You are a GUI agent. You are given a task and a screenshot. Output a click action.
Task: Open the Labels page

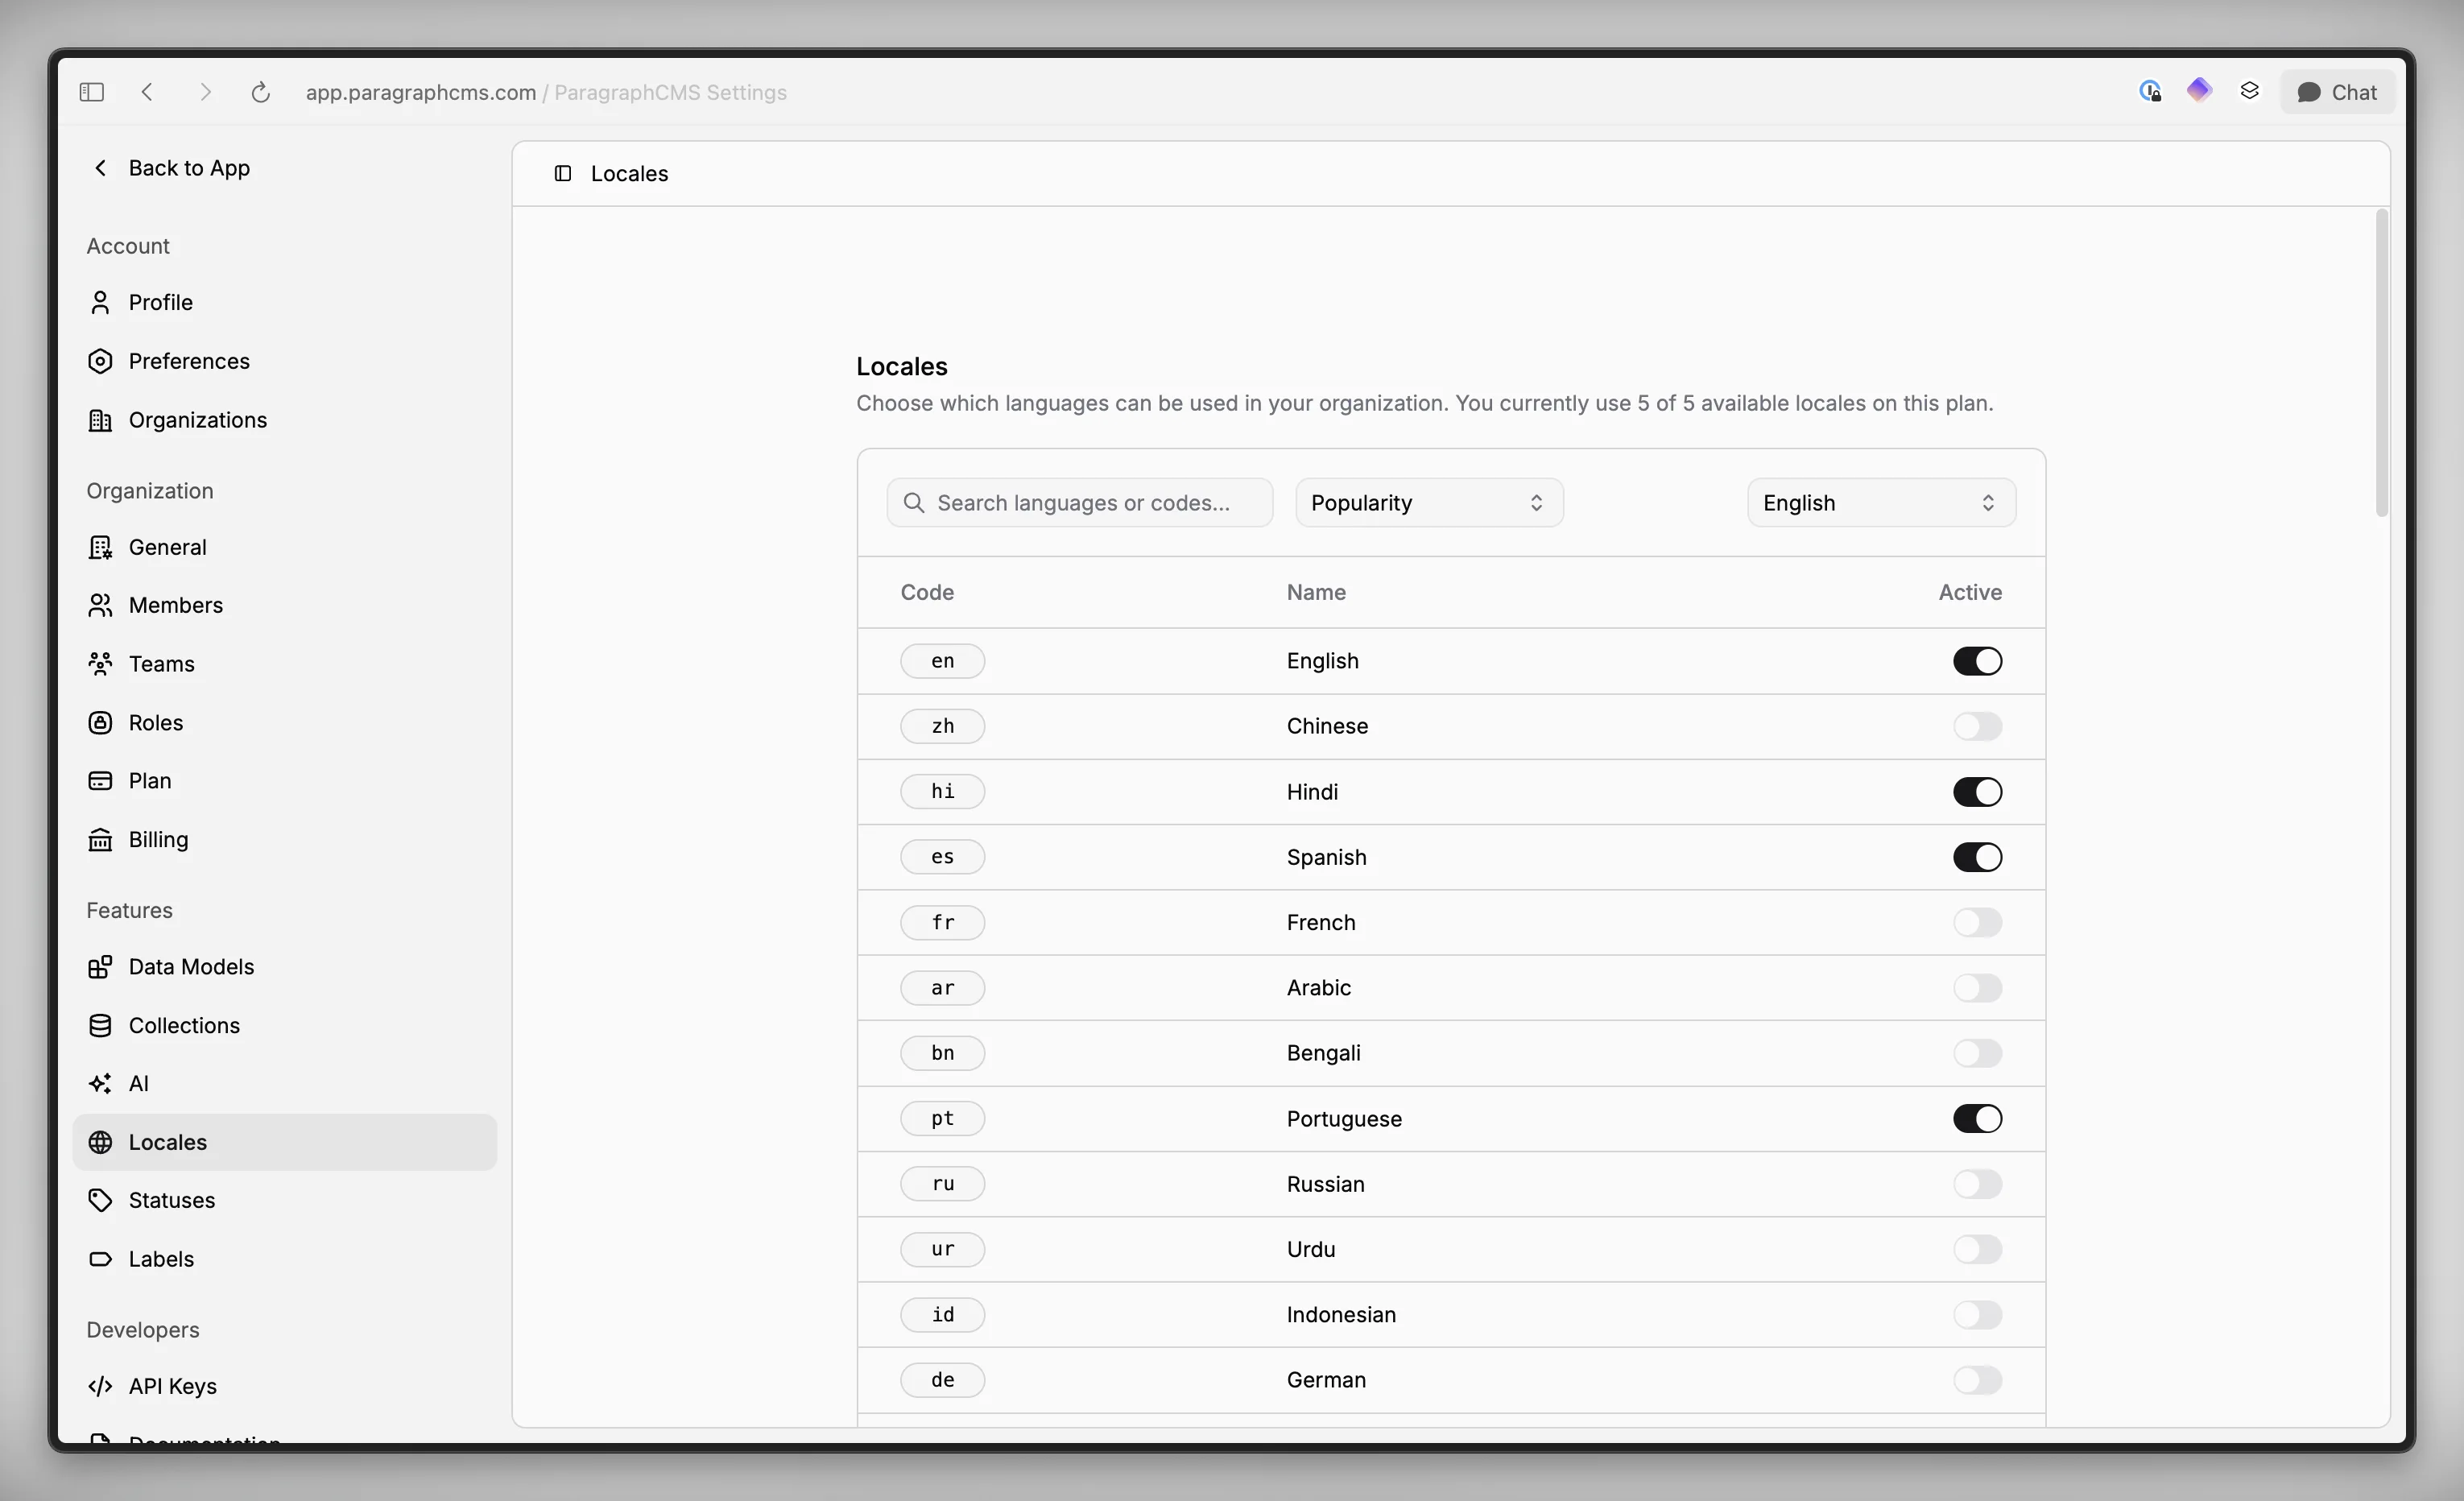[285, 1259]
